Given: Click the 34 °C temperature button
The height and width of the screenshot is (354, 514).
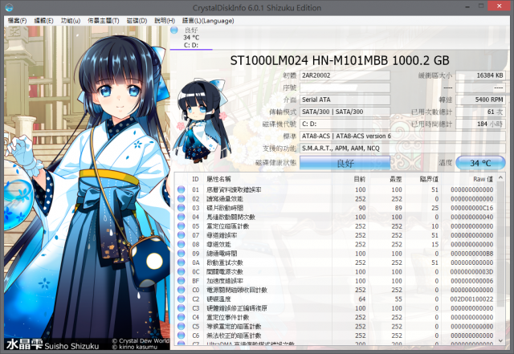Looking at the screenshot, I should click(x=480, y=163).
